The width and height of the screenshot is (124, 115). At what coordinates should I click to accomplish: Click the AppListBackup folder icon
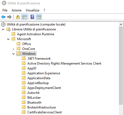coord(24,83)
